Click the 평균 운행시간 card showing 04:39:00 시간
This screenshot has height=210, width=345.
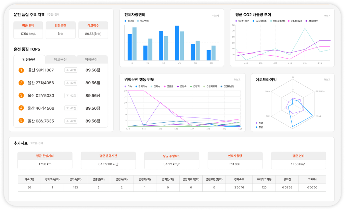tap(108, 160)
